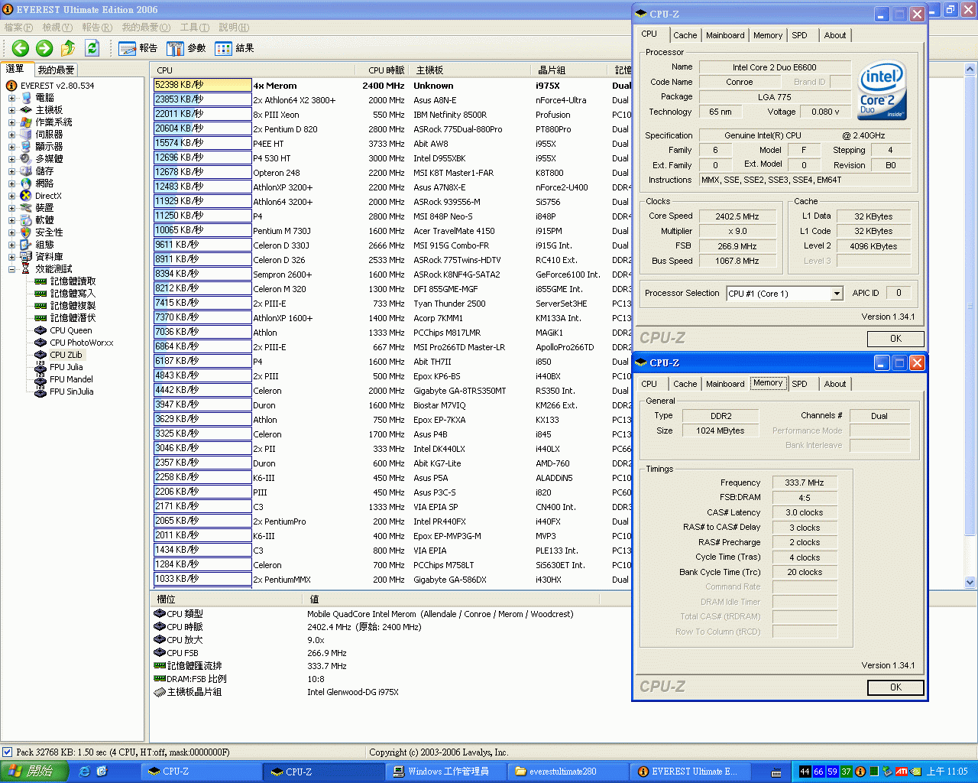Open the 檔案(F) menu
978x783 pixels.
pos(18,28)
